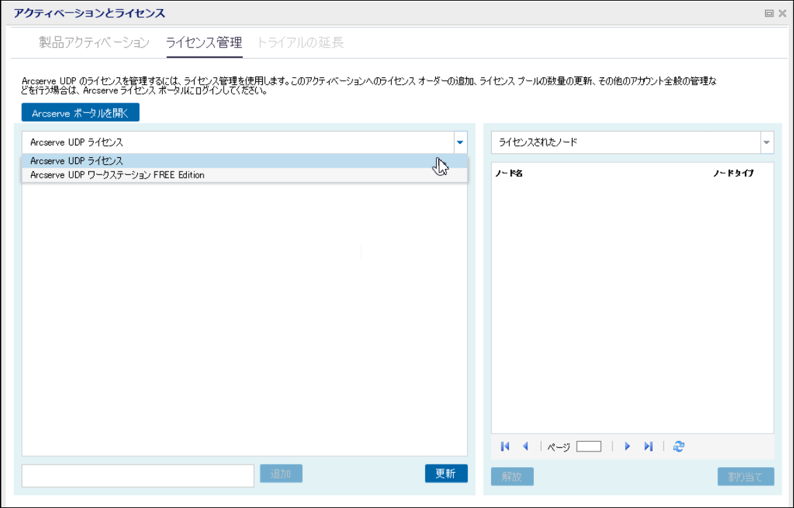Refresh the licensed nodes list
The height and width of the screenshot is (508, 794).
679,446
